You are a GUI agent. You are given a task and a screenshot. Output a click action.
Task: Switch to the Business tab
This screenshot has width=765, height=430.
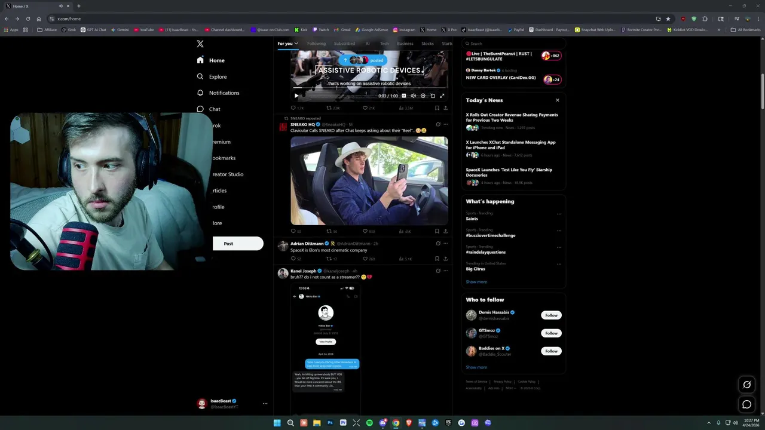coord(405,44)
